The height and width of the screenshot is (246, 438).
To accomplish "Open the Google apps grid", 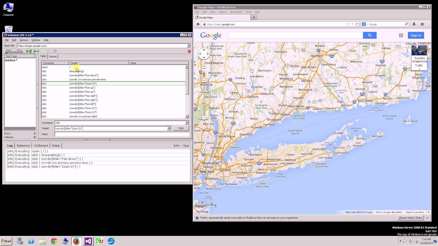I will [x=401, y=35].
